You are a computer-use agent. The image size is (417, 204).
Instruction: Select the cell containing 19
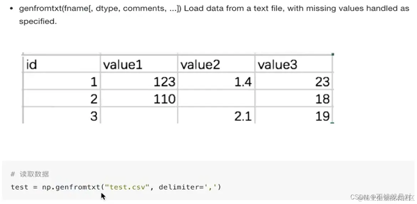[294, 116]
